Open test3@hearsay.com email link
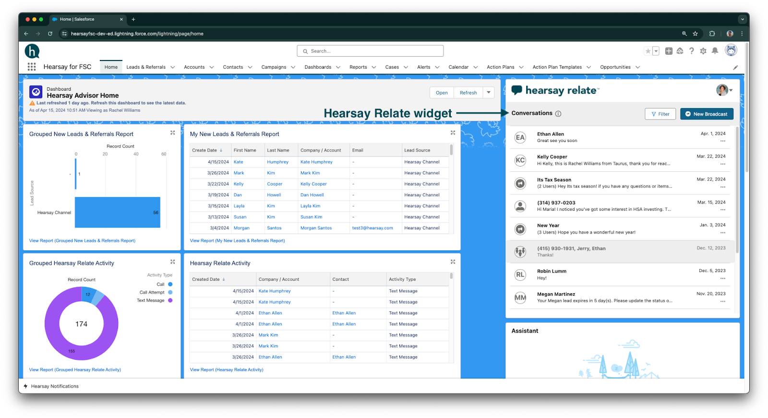The height and width of the screenshot is (418, 768). [x=372, y=228]
